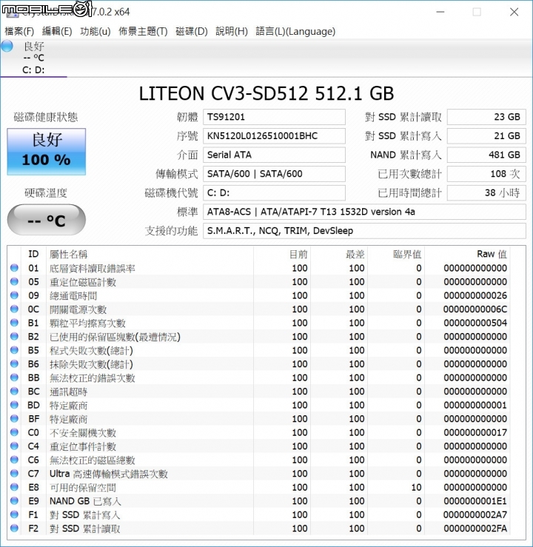This screenshot has width=533, height=547.
Task: Click the status dot for attribute C4
Action: (14, 446)
